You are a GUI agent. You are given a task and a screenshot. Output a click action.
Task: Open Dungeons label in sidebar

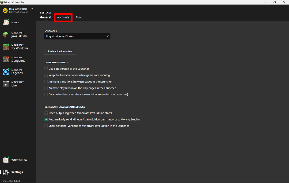tap(18, 61)
